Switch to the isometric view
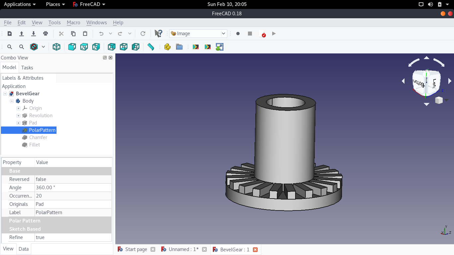 click(x=57, y=47)
